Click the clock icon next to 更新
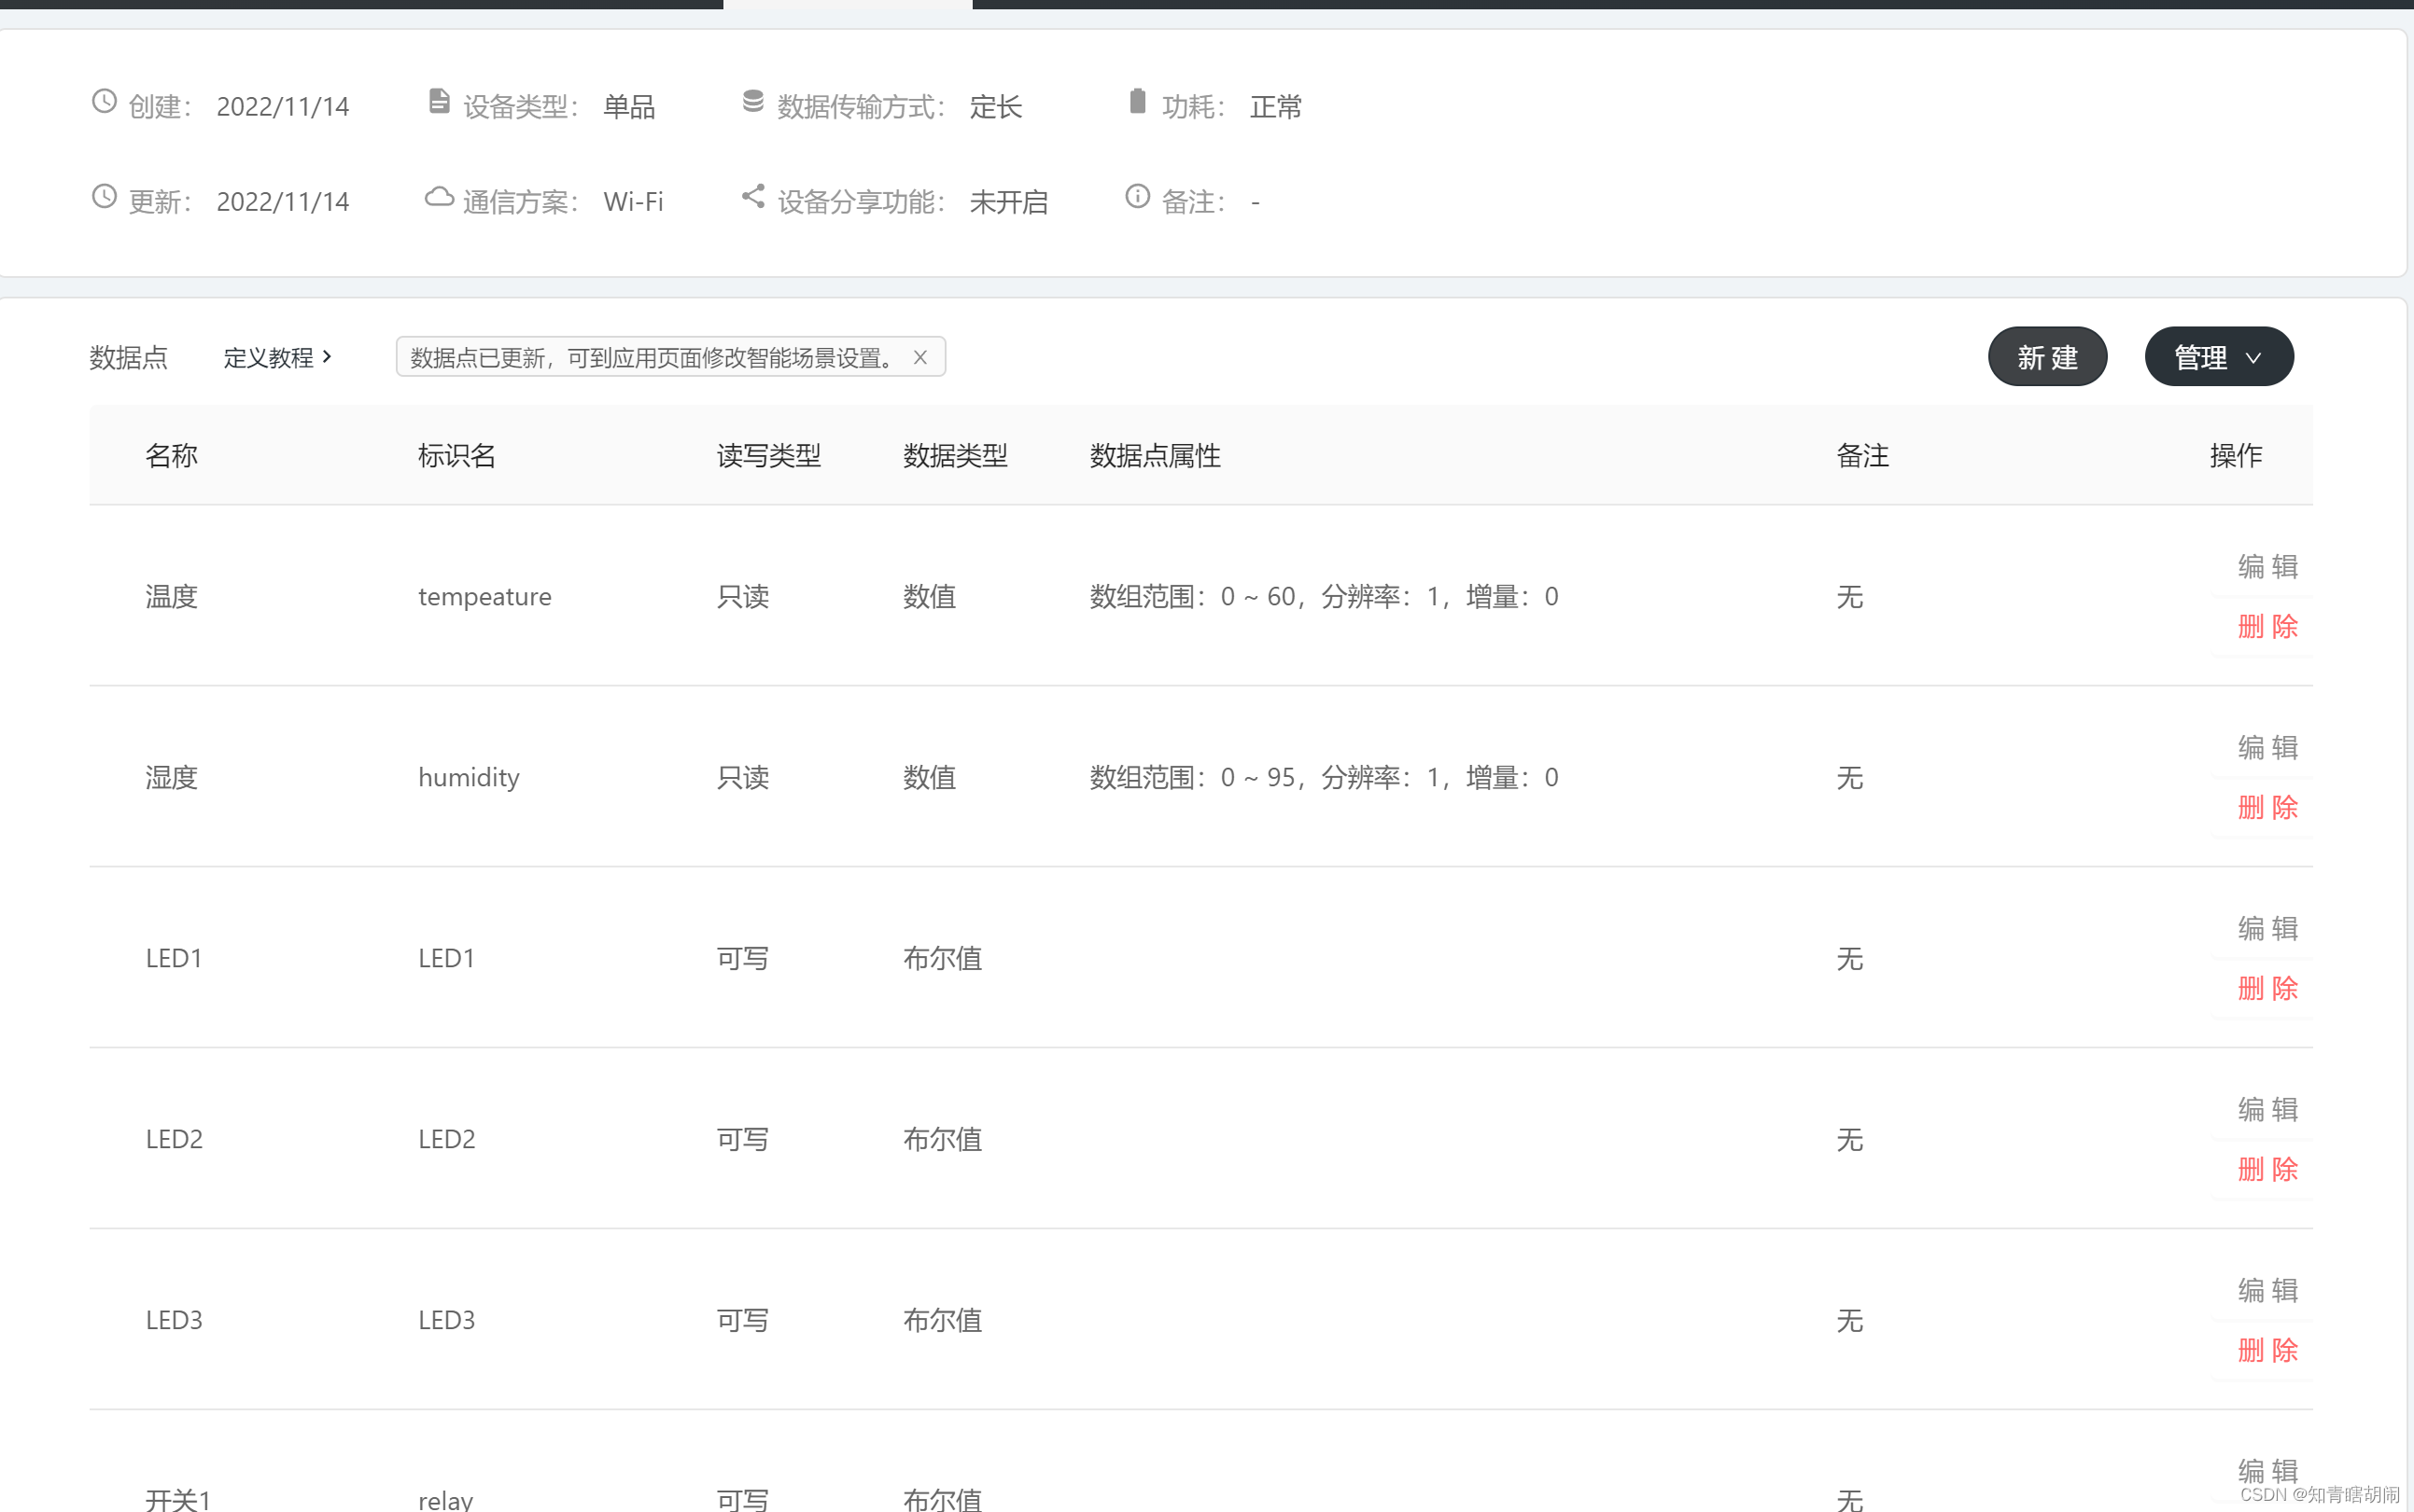 [x=105, y=197]
